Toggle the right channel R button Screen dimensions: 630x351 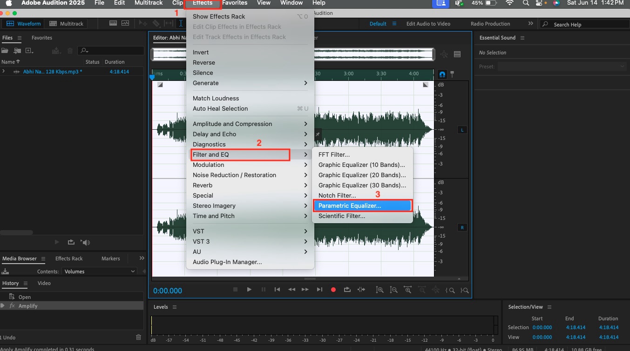point(462,227)
